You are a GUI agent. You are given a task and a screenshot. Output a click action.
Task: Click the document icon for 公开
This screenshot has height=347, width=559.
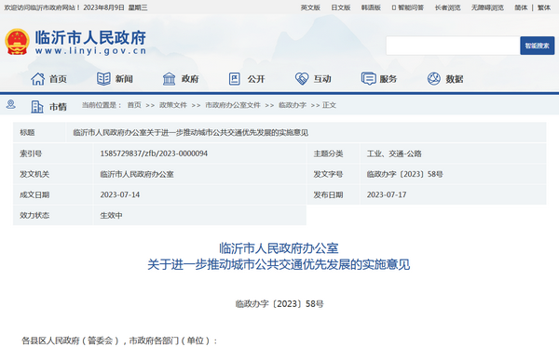(234, 79)
